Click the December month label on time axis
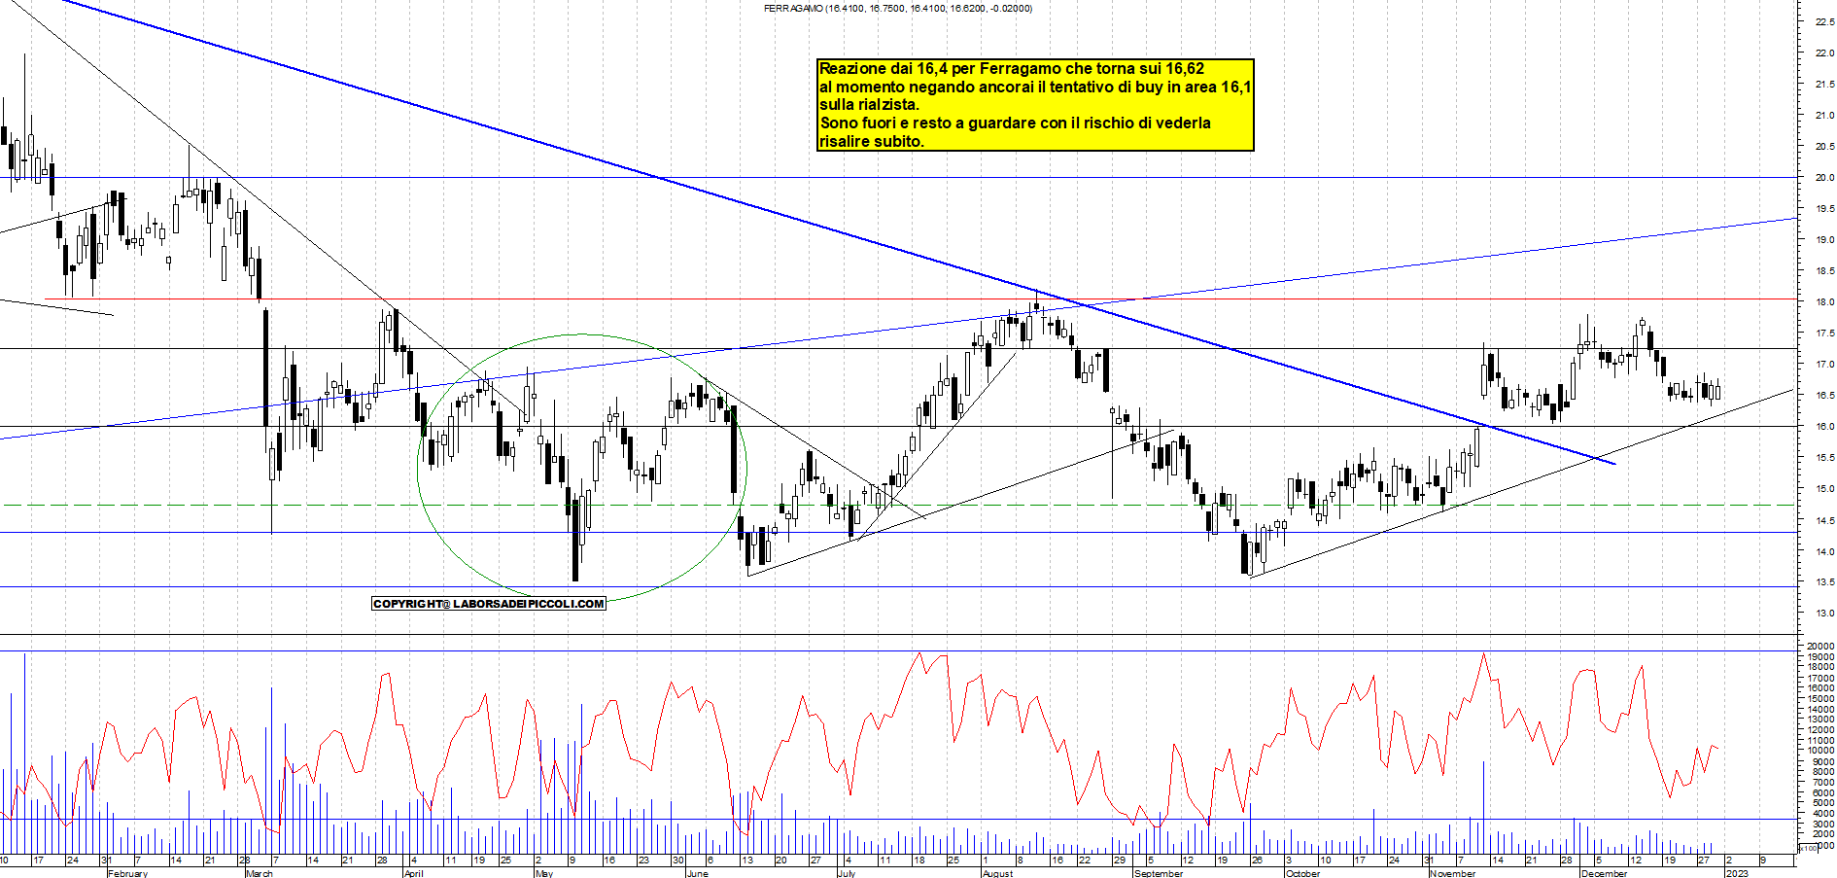1837x878 pixels. click(x=1604, y=873)
